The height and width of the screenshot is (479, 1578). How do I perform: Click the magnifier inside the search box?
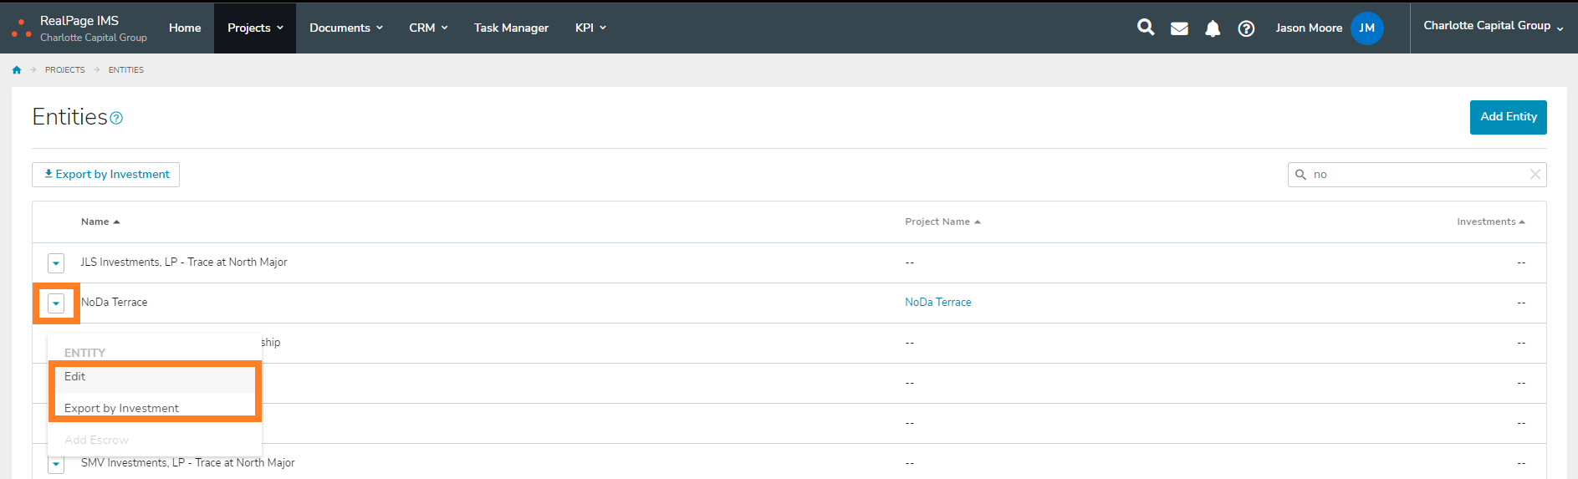point(1300,175)
